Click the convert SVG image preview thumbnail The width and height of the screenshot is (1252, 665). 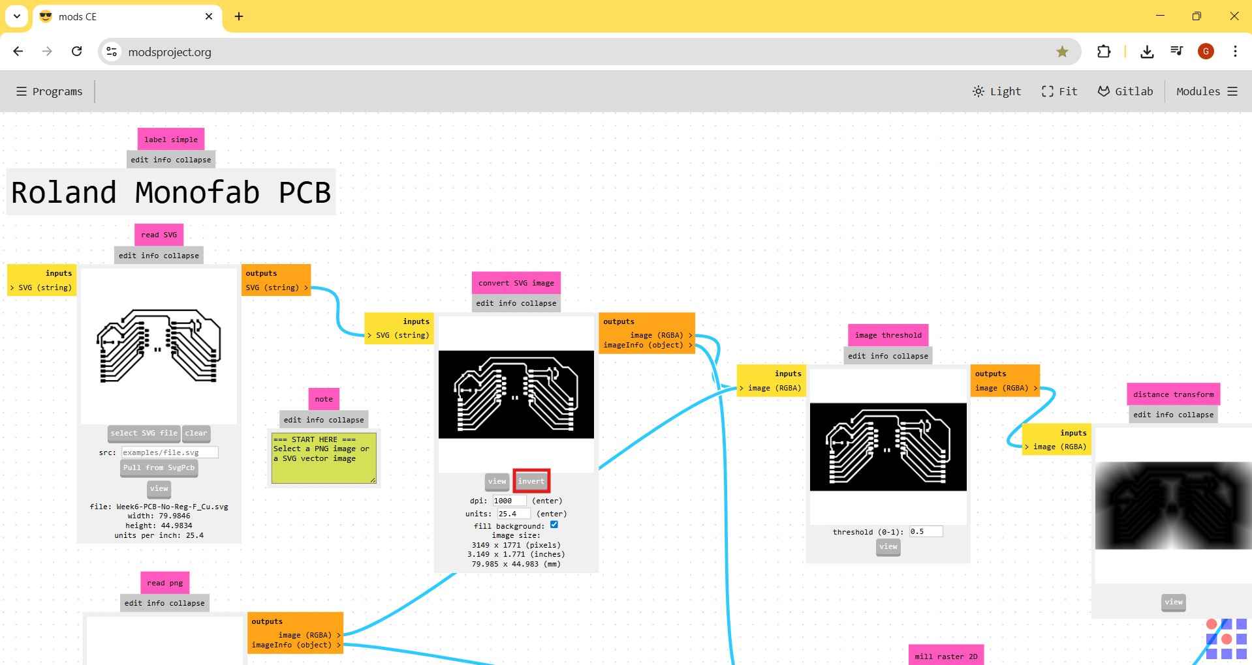point(516,394)
